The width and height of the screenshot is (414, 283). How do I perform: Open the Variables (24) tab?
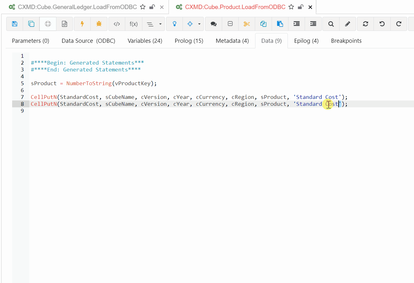145,41
